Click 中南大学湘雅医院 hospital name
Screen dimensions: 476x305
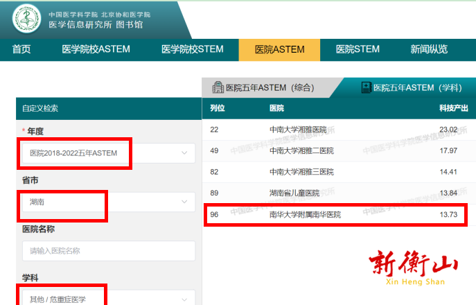point(298,130)
